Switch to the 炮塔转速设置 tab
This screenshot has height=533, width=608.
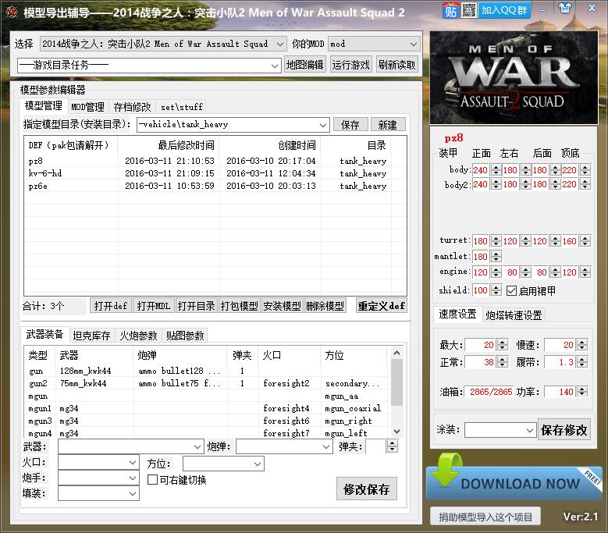click(513, 315)
